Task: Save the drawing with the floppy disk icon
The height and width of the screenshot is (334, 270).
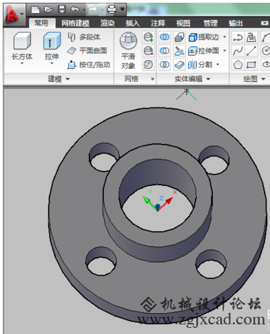Action: (x=62, y=10)
